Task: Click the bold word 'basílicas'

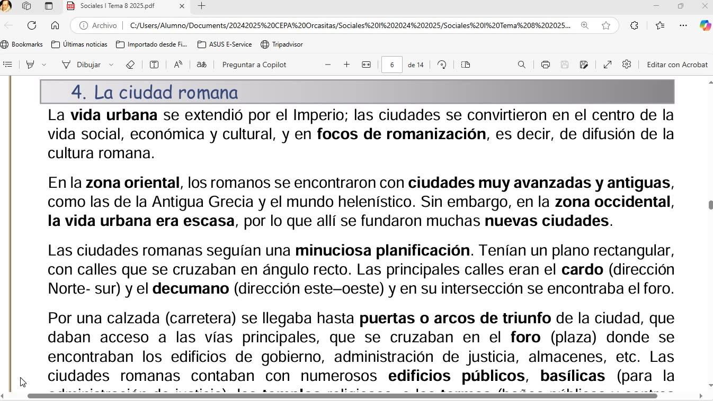Action: [573, 376]
